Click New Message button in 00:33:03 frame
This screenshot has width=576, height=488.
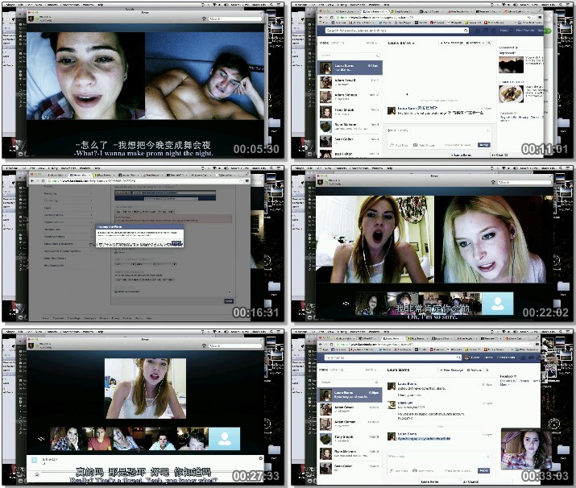click(x=452, y=370)
